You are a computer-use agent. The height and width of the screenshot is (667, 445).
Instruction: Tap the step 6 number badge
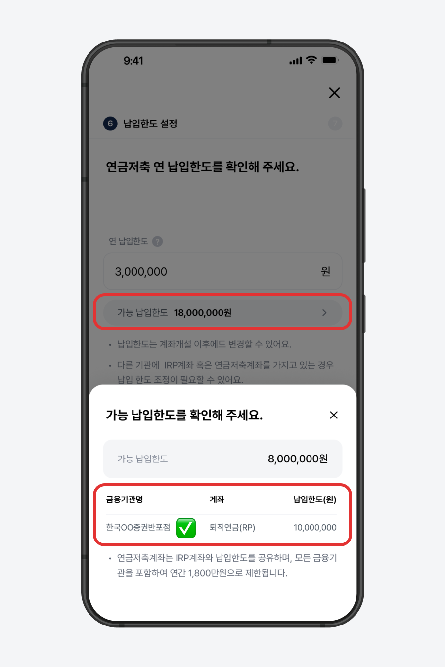[110, 124]
